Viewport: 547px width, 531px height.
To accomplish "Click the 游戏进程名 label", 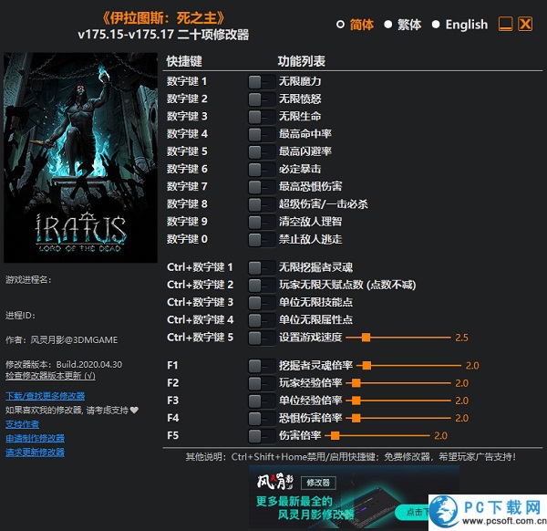I will point(28,280).
